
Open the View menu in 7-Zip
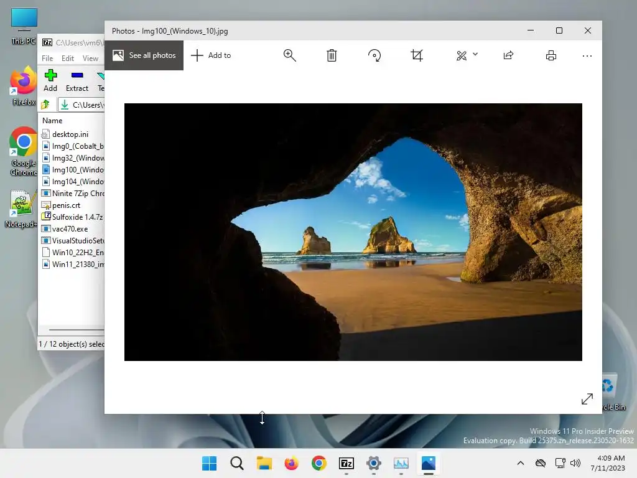(x=90, y=59)
